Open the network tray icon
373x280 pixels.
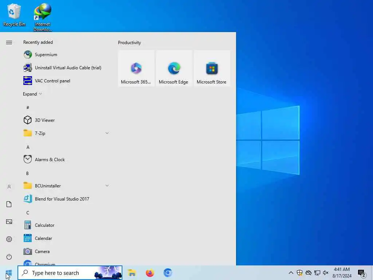pos(317,273)
